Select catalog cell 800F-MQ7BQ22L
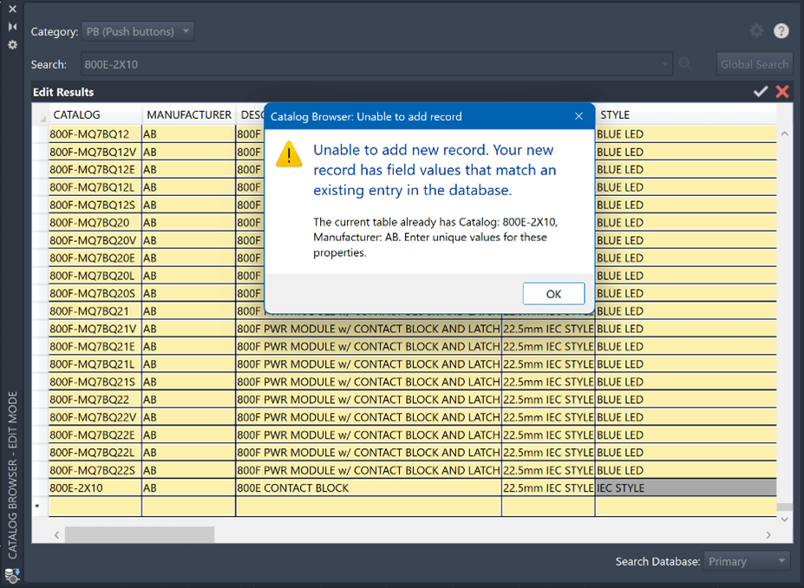Image resolution: width=804 pixels, height=588 pixels. click(95, 453)
